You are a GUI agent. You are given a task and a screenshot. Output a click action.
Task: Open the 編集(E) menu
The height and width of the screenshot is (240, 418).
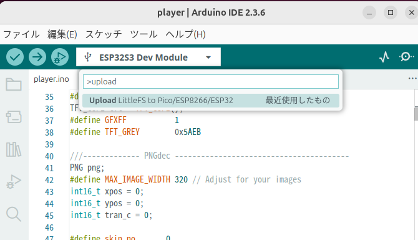pos(62,34)
